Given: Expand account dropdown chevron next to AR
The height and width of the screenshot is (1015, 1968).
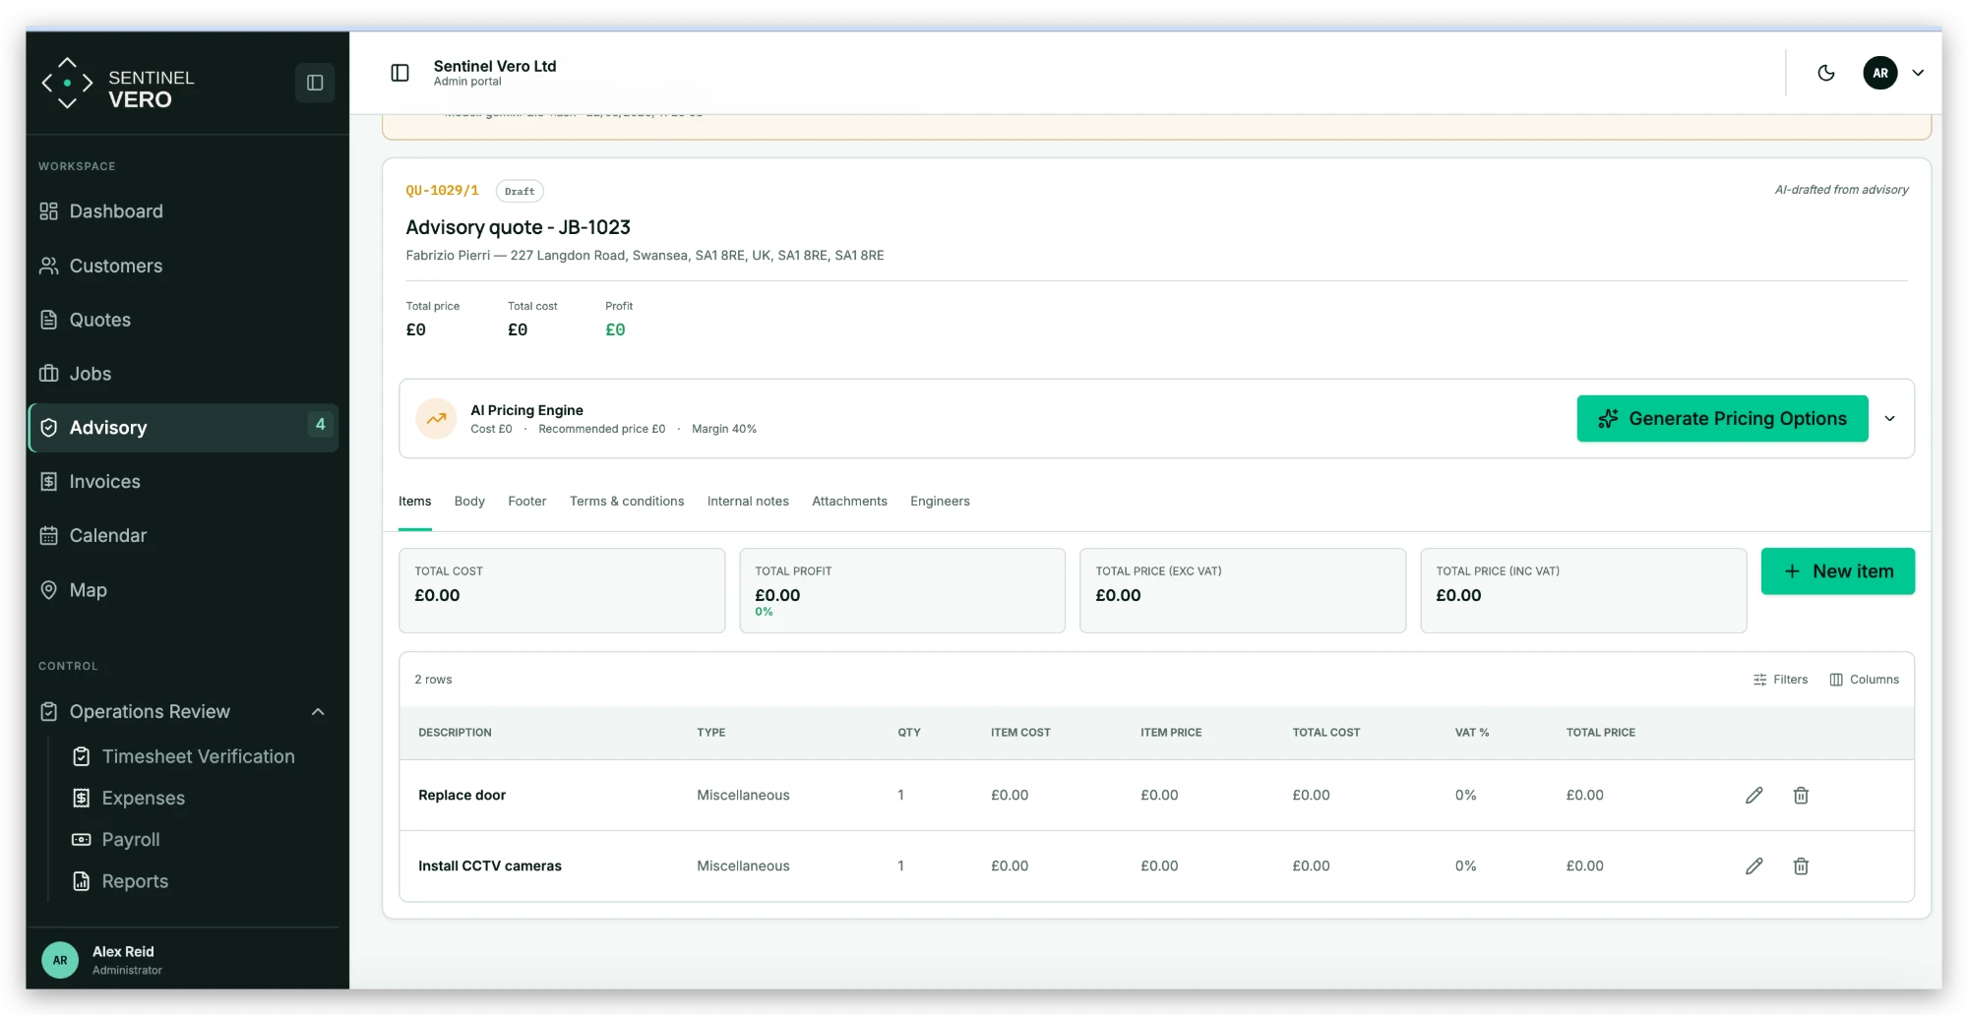Looking at the screenshot, I should tap(1918, 73).
